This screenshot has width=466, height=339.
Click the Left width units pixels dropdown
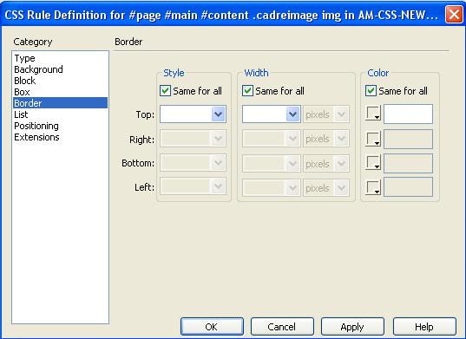326,187
